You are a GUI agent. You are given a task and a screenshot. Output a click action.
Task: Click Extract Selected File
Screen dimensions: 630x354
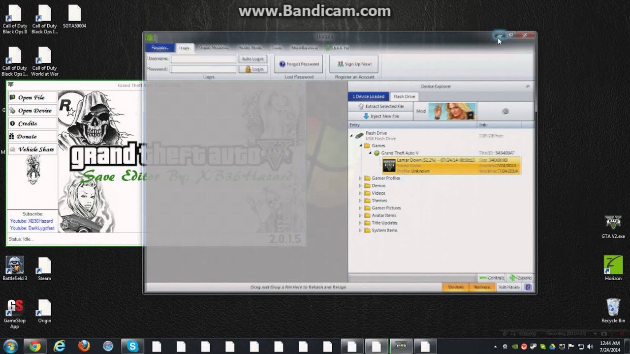click(380, 106)
